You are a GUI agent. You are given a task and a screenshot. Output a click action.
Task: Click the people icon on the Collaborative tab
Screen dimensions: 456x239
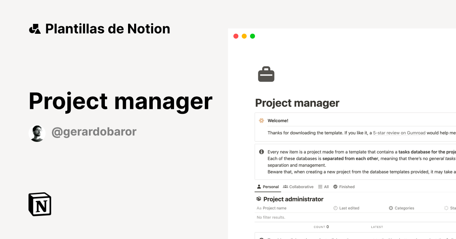pos(285,187)
